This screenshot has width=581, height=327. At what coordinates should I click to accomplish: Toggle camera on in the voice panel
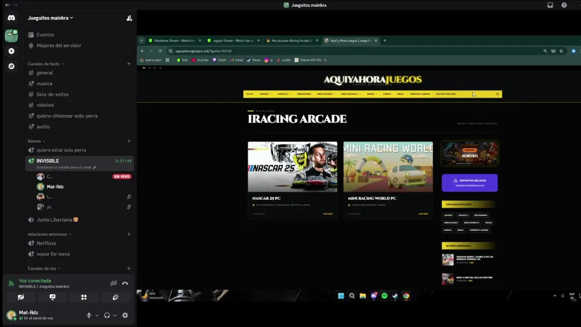20,297
